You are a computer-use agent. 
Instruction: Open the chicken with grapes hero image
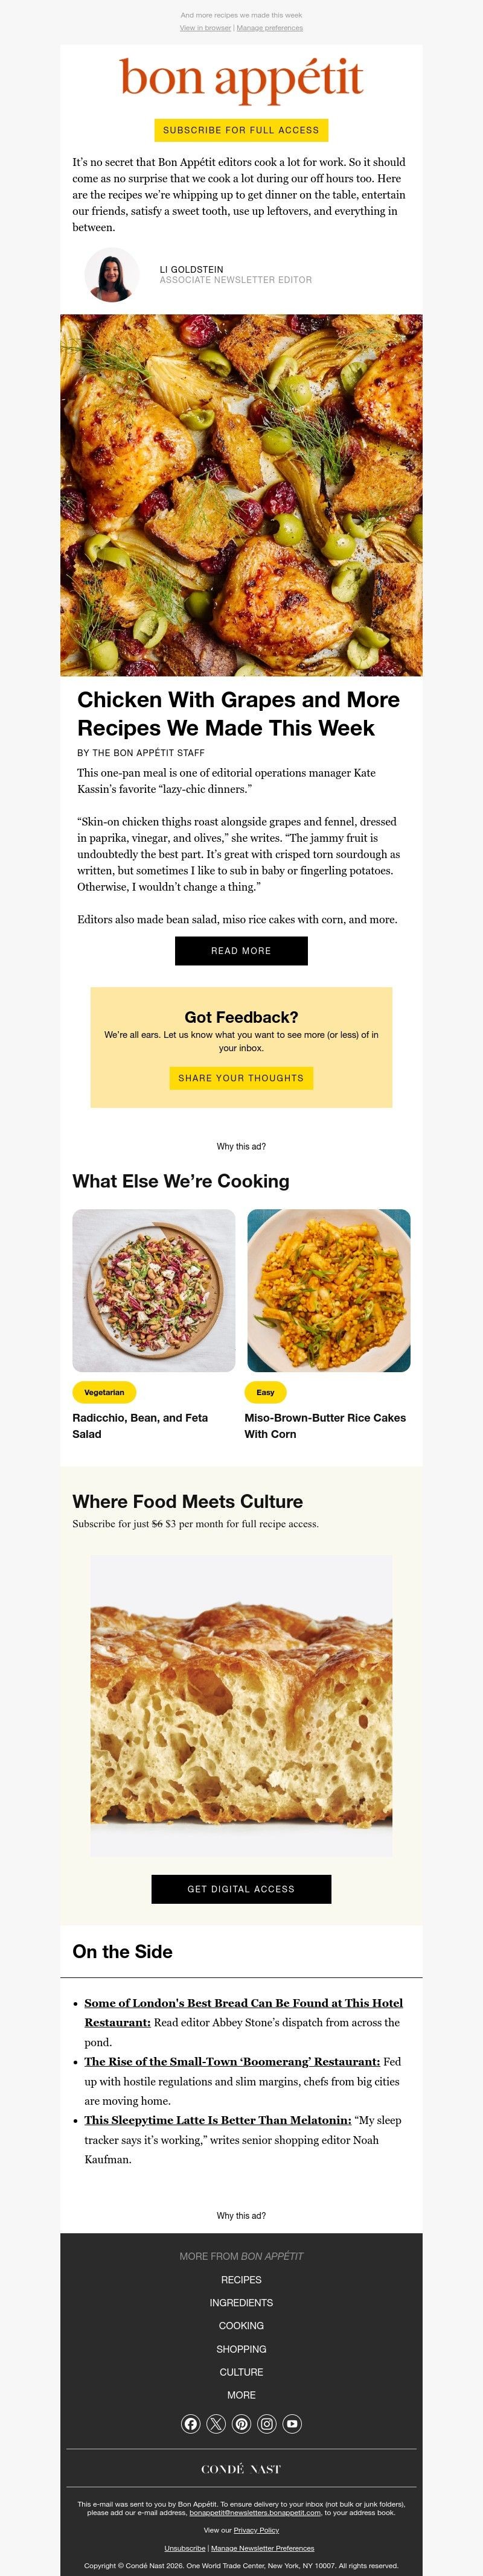click(241, 493)
